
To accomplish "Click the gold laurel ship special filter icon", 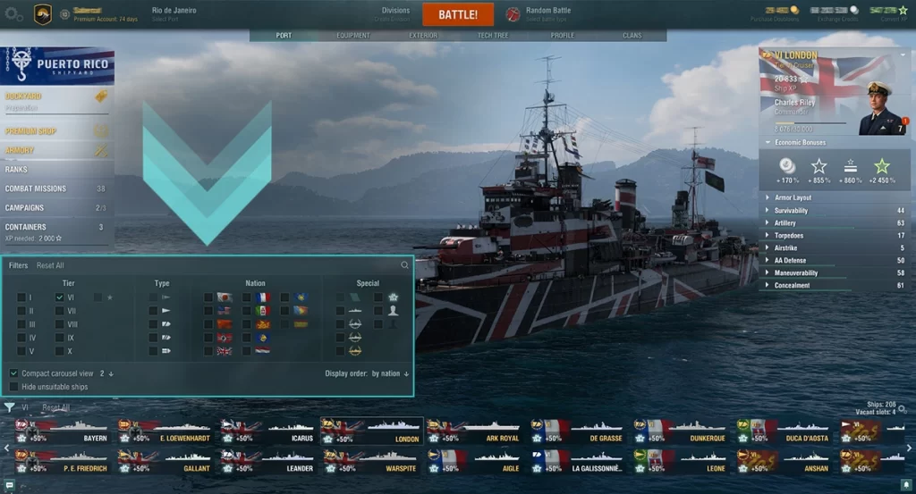I will pyautogui.click(x=354, y=351).
